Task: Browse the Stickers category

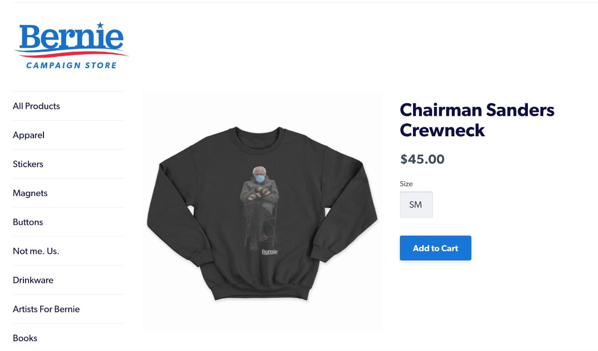Action: (28, 164)
